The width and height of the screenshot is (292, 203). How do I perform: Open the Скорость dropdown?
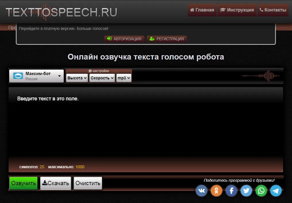click(x=102, y=78)
